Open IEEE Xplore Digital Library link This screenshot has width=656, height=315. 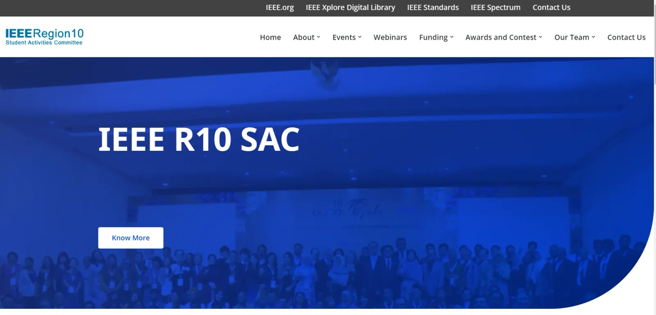(x=351, y=7)
